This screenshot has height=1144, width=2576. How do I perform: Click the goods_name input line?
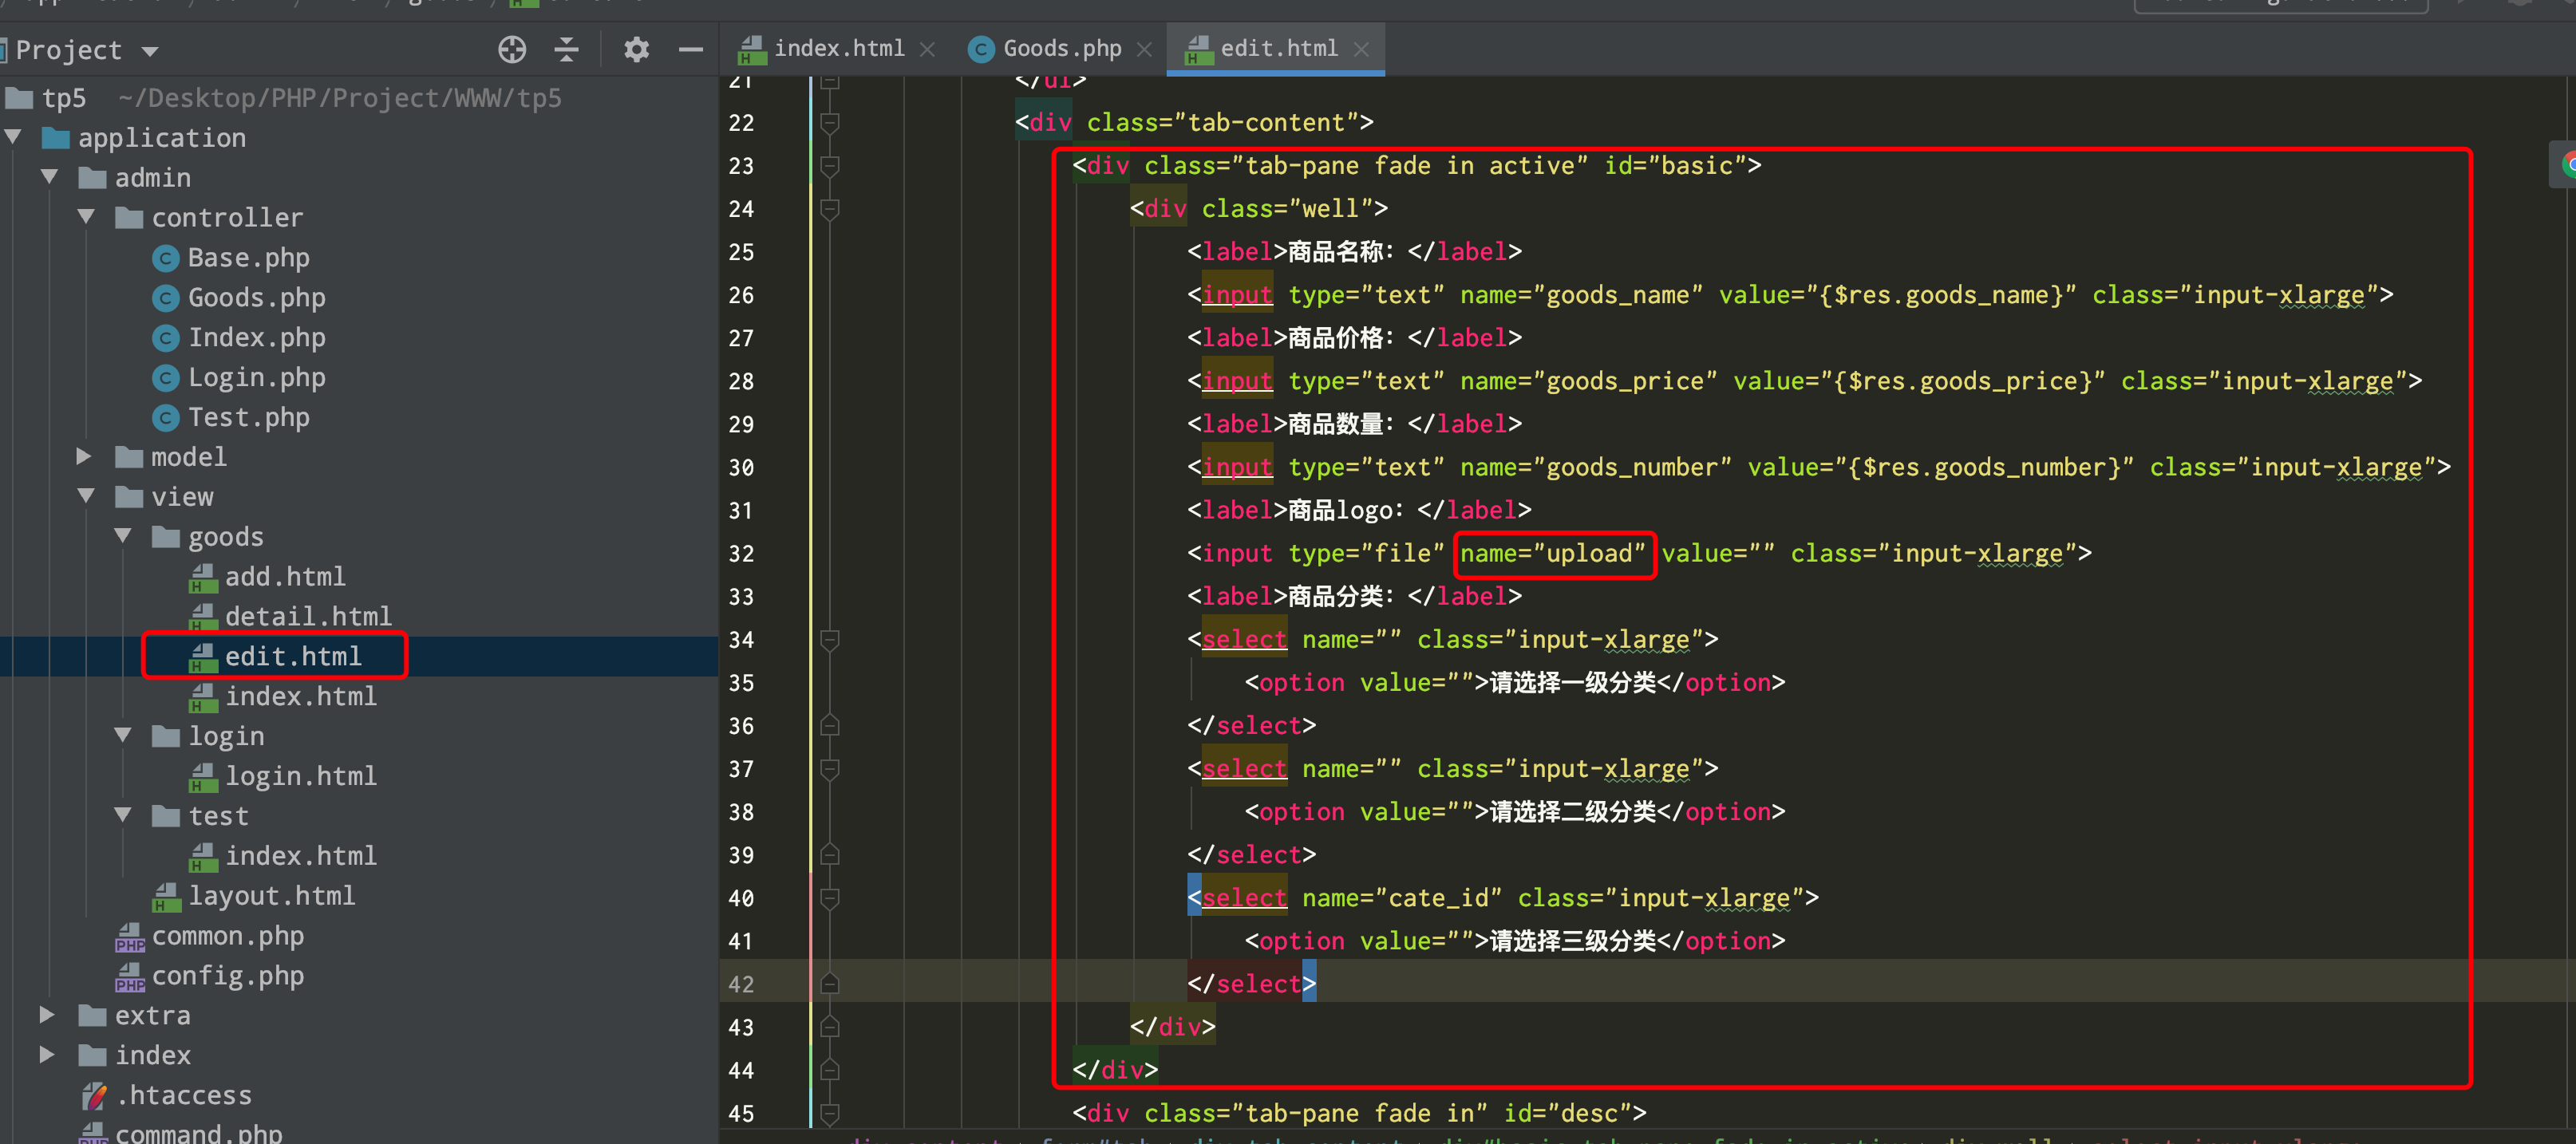[x=1790, y=295]
